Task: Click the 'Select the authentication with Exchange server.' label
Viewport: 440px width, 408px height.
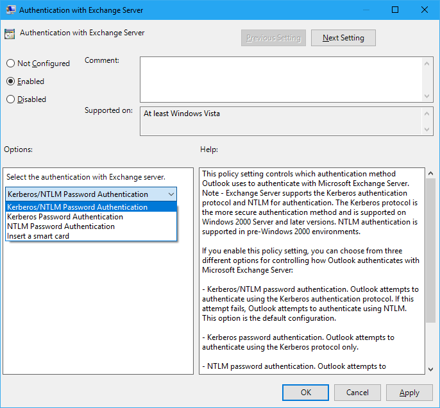Action: (86, 177)
